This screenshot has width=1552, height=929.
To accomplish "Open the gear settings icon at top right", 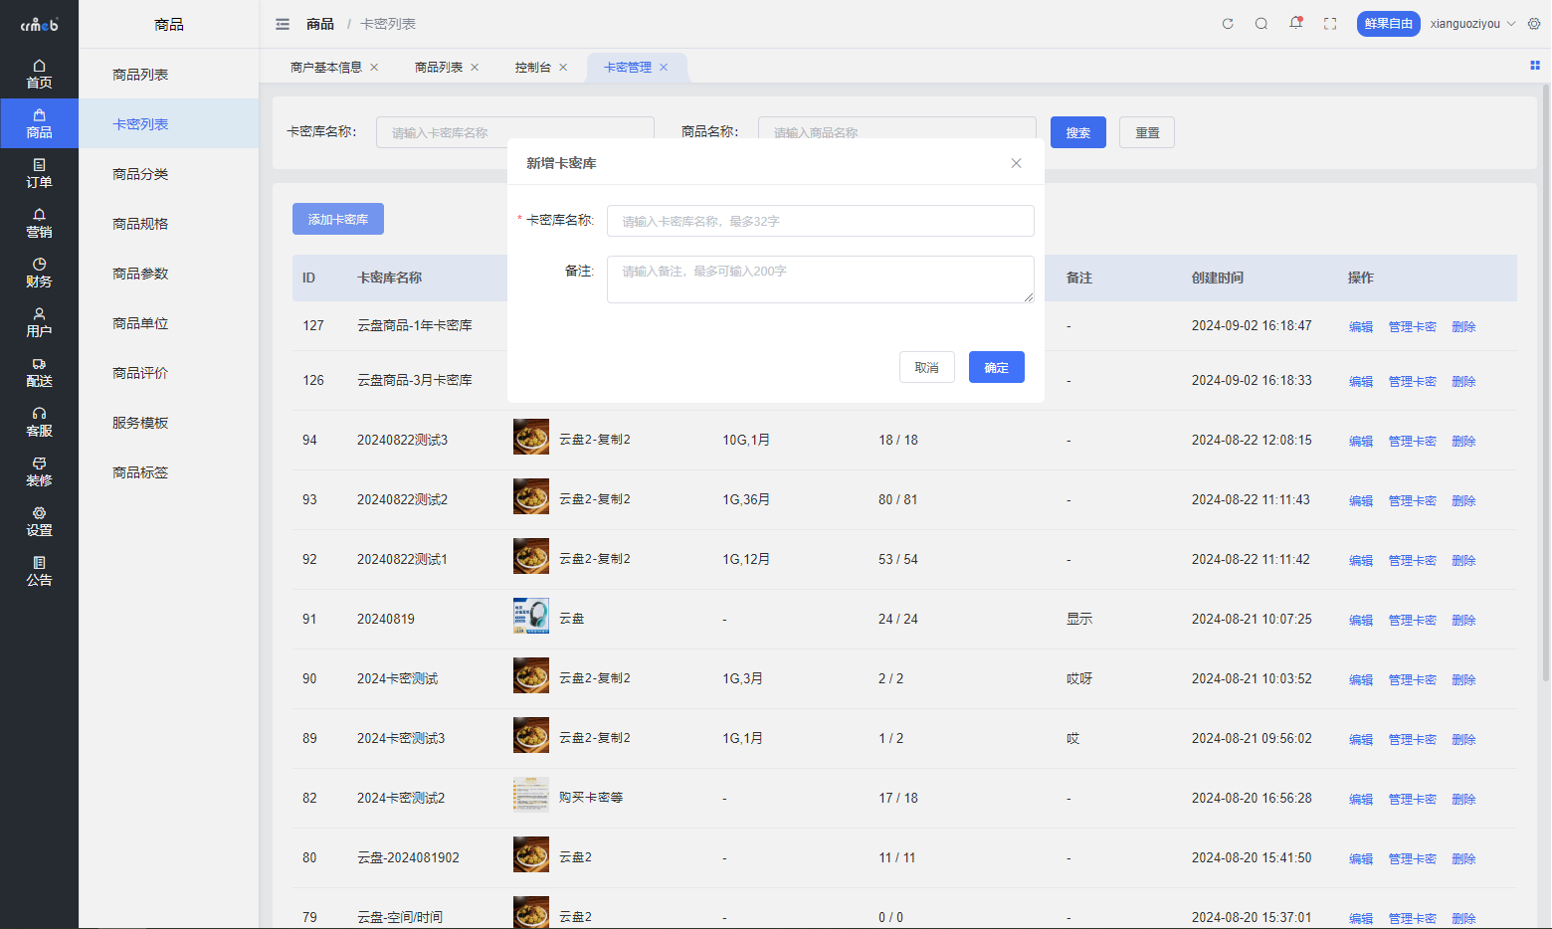I will (1534, 24).
